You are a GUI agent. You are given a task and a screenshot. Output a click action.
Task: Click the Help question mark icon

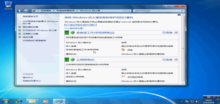tap(179, 15)
